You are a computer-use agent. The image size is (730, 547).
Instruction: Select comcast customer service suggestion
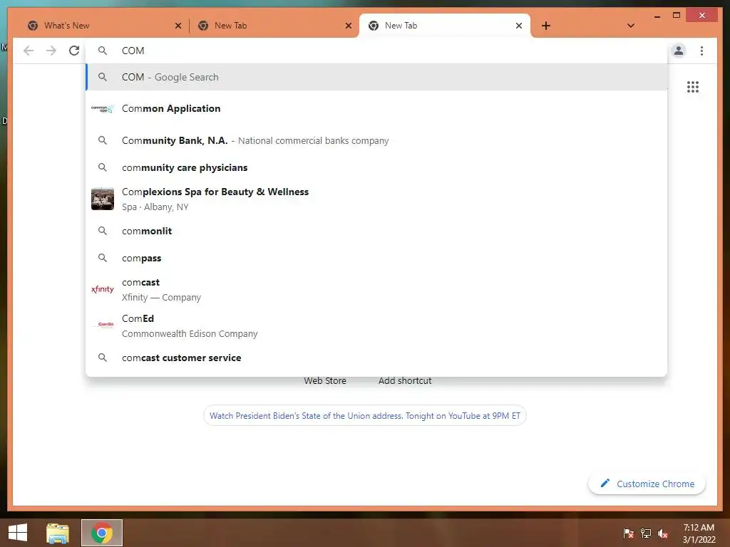click(x=376, y=358)
